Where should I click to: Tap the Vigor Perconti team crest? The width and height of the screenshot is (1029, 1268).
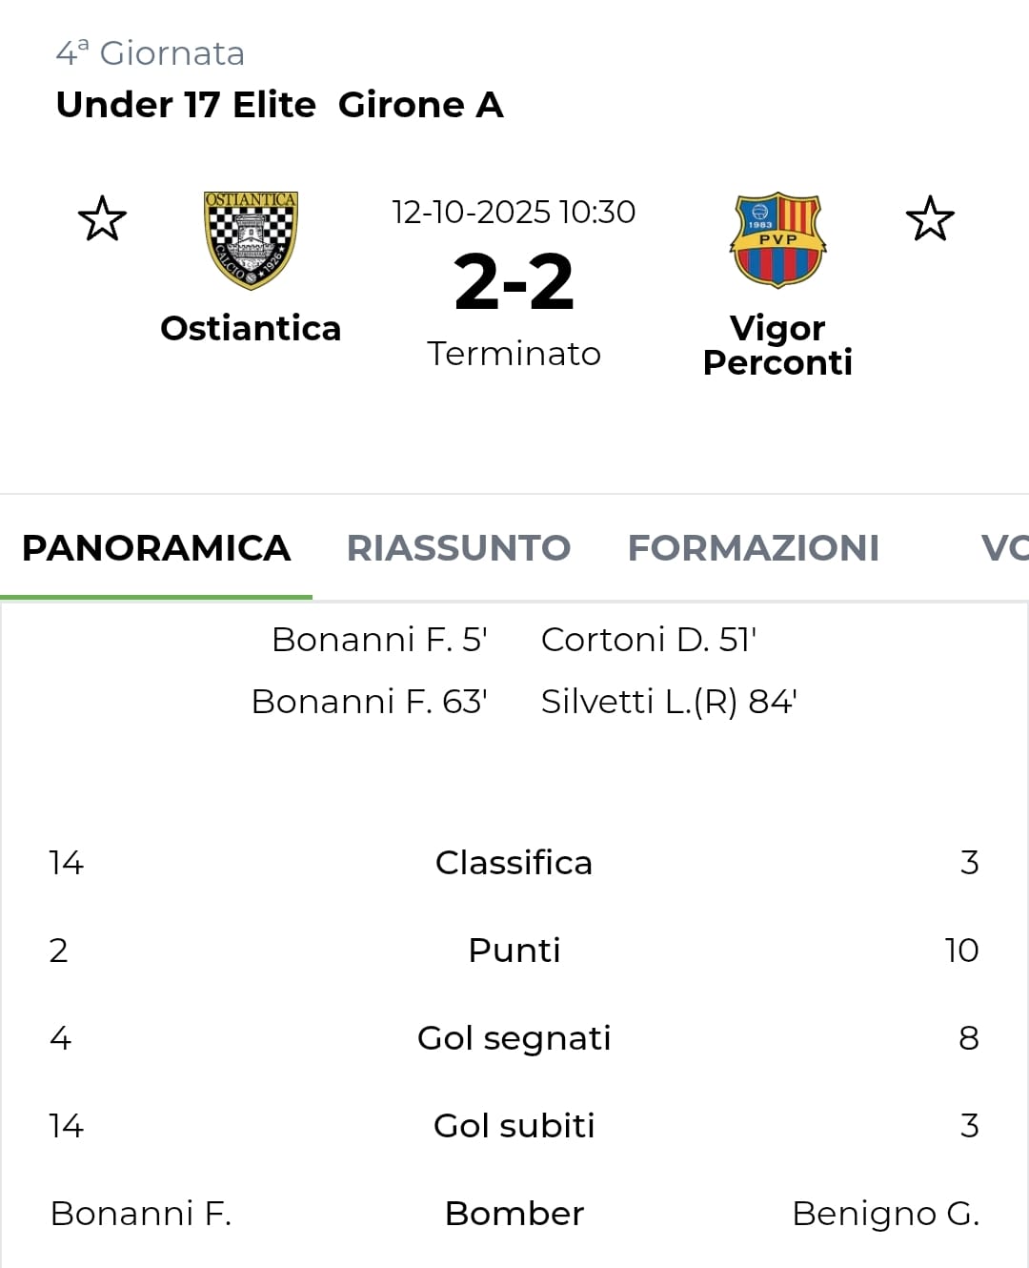pos(777,240)
